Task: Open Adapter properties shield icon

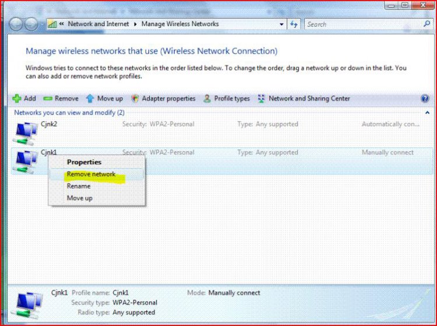Action: tap(135, 98)
